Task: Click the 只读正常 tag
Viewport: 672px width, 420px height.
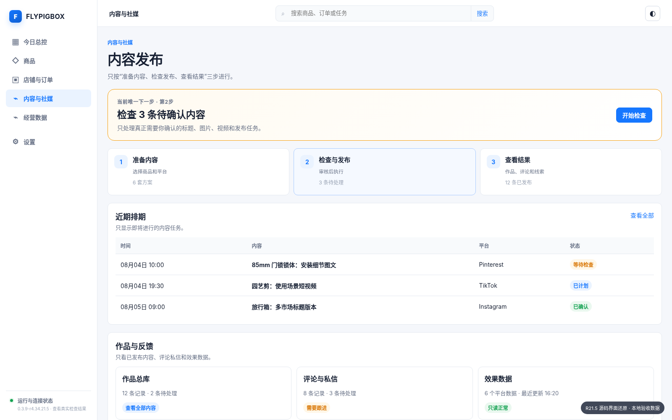Action: (x=498, y=408)
